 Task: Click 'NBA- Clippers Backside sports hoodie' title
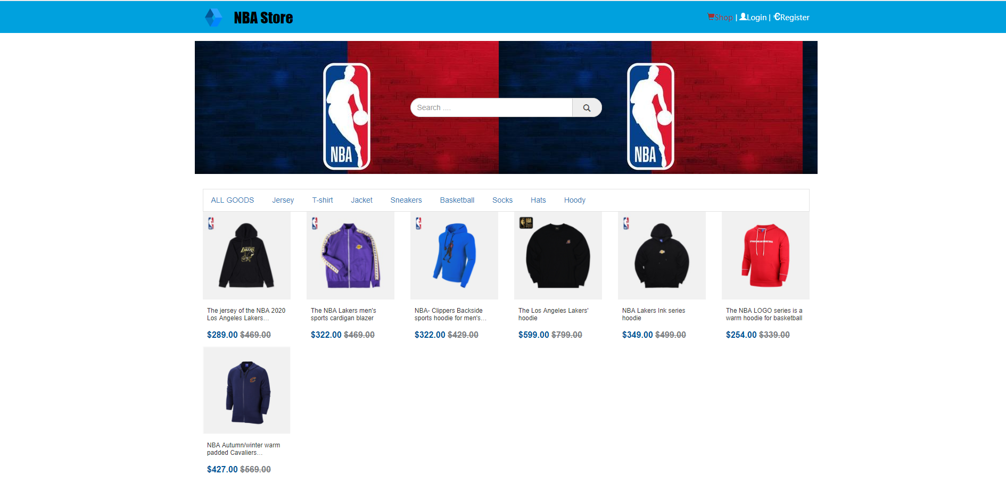click(x=450, y=314)
